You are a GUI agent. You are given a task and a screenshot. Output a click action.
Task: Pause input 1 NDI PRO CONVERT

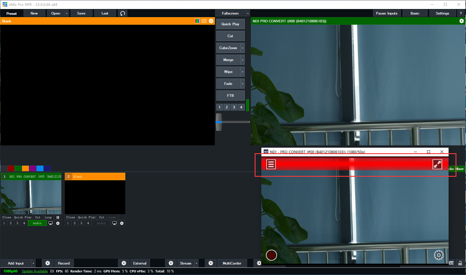click(x=58, y=217)
